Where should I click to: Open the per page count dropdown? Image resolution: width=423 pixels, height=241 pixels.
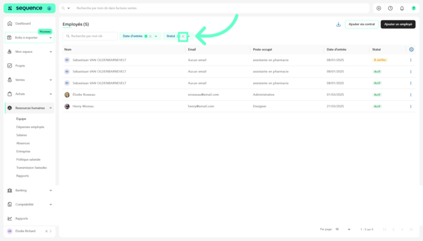point(343,230)
